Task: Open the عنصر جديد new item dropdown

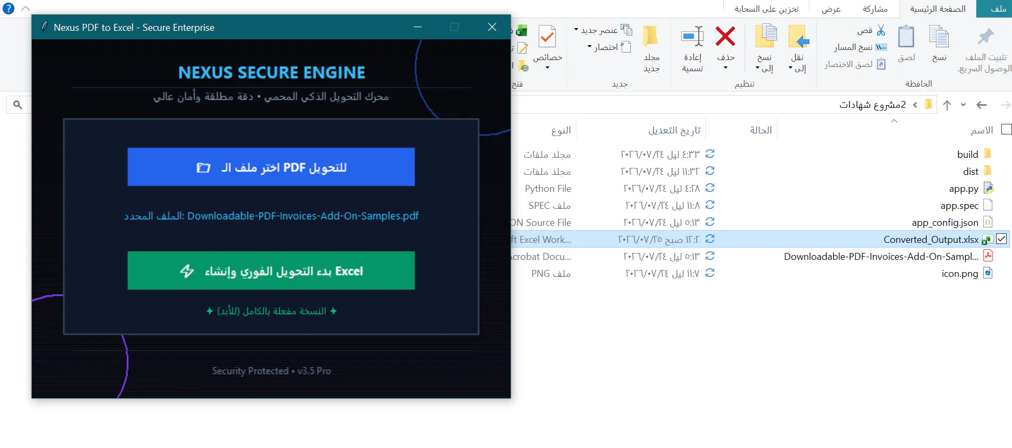Action: (603, 30)
